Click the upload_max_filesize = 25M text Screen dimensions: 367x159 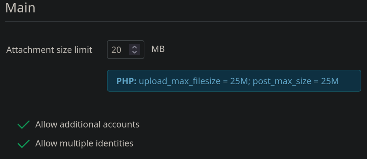click(194, 81)
